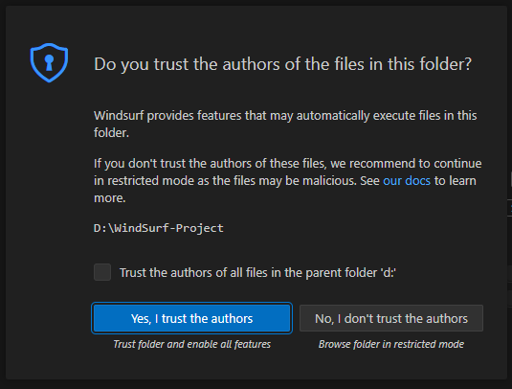
Task: Select No, I don't trust the authors
Action: (x=391, y=318)
